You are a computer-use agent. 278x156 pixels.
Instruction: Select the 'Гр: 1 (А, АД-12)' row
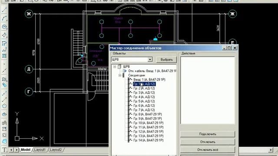tap(144, 84)
